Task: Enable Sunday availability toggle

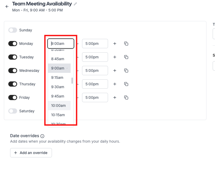Action: 13,30
